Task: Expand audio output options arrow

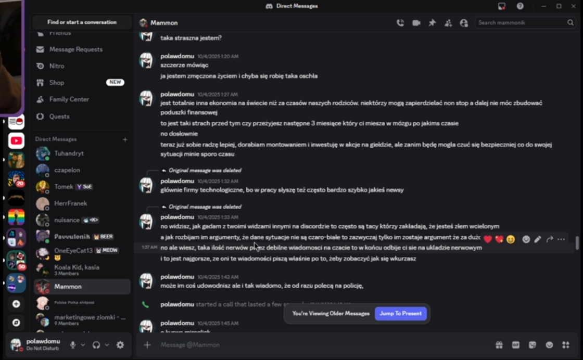Action: pyautogui.click(x=107, y=345)
